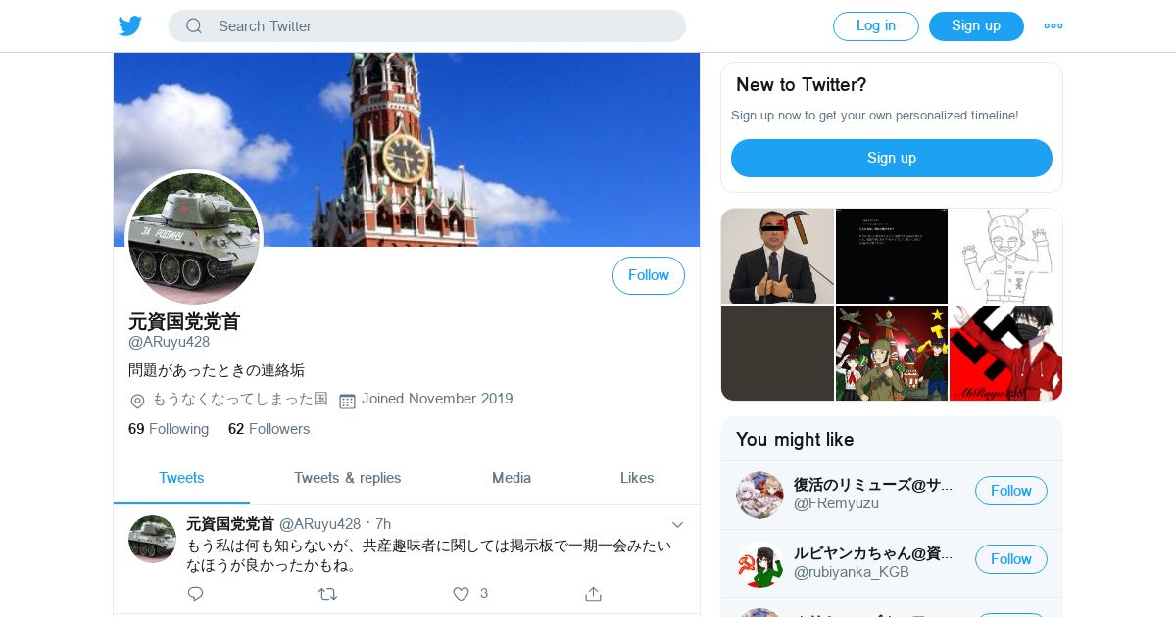Switch to the Tweets tab
Screen dimensions: 1176x617
pyautogui.click(x=181, y=478)
